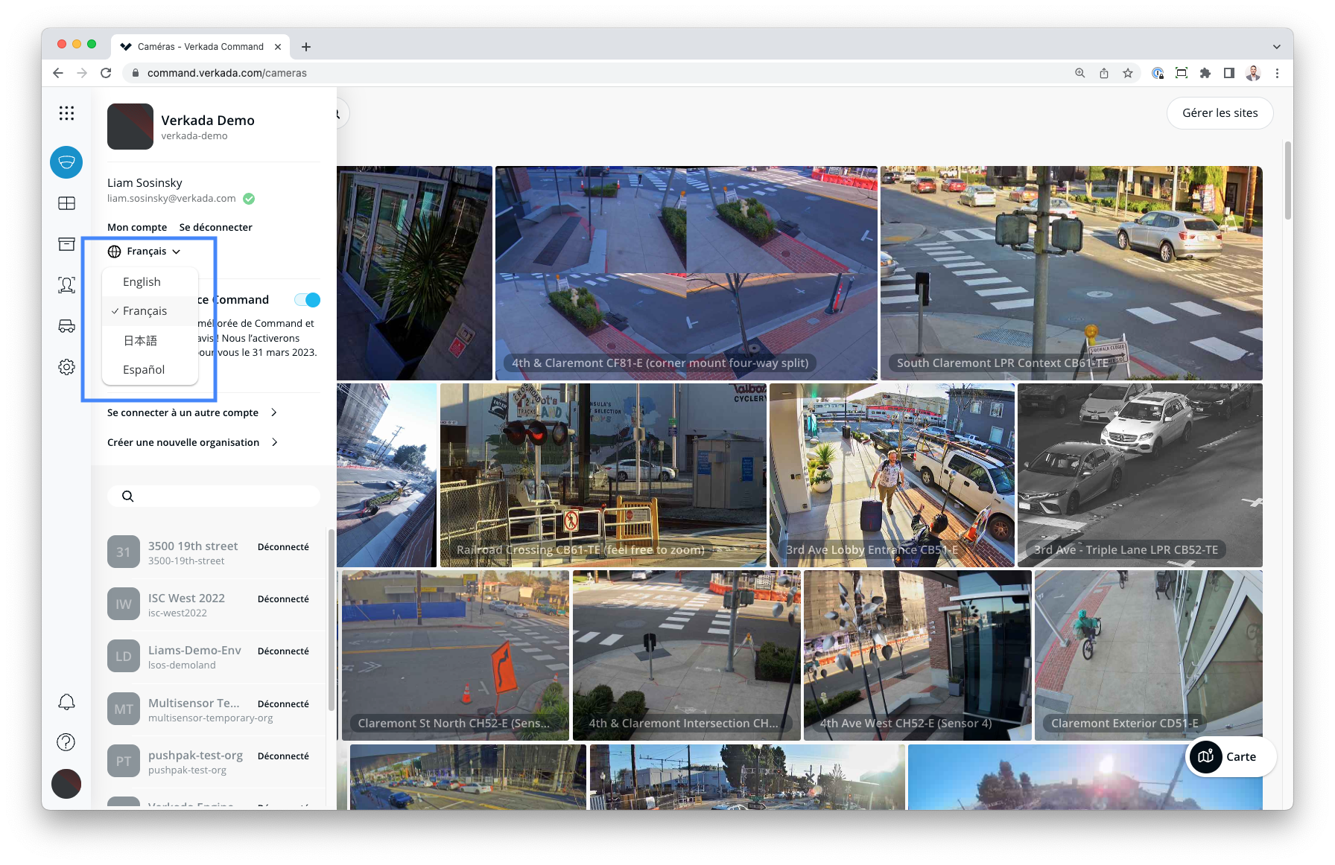
Task: Open the apps grid launcher icon
Action: (66, 113)
